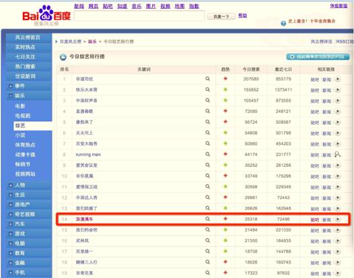Click the search magnifier in rank 19 row
The width and height of the screenshot is (354, 278).
point(207,273)
